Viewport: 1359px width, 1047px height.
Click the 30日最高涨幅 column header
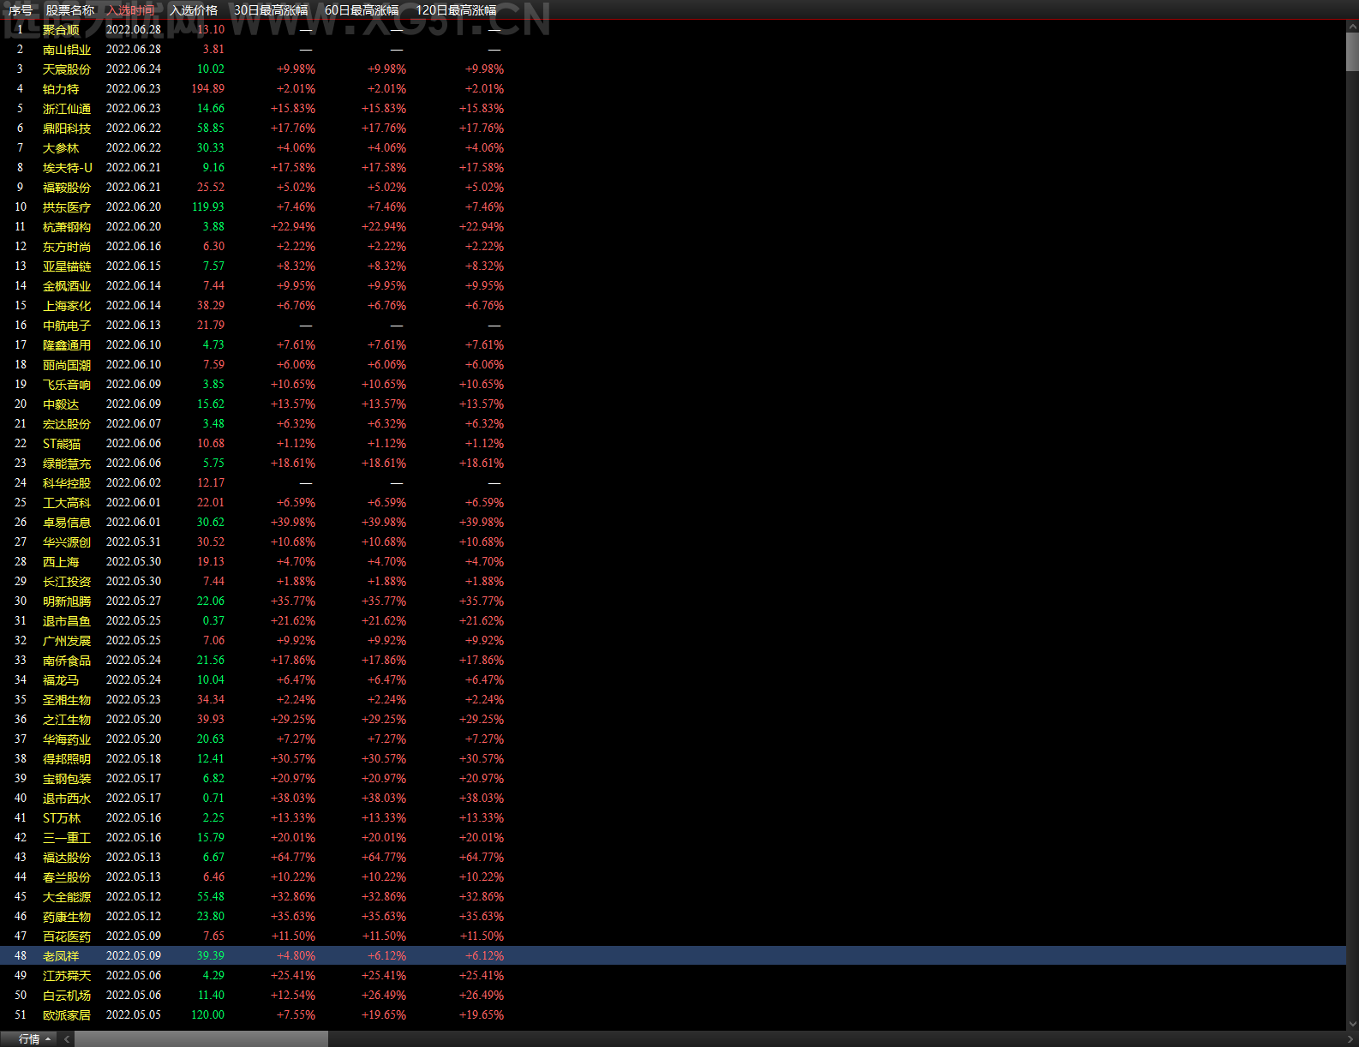pos(271,10)
